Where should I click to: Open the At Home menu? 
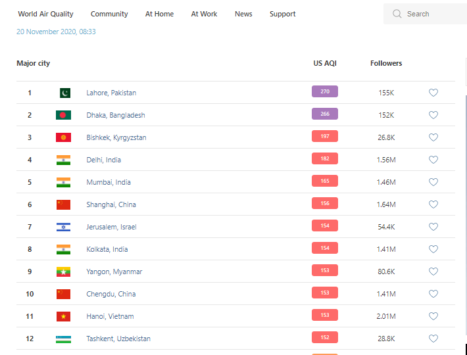pyautogui.click(x=159, y=14)
